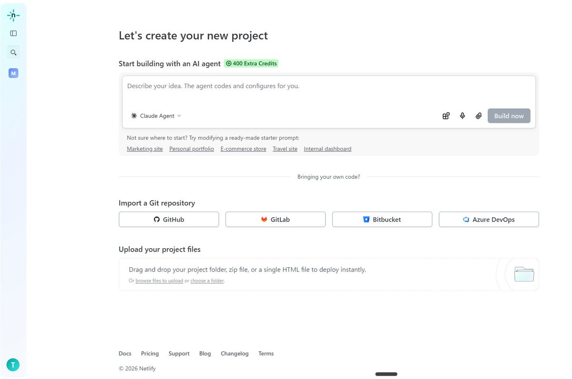The height and width of the screenshot is (379, 572).
Task: Import from GitHub repository
Action: click(x=169, y=219)
